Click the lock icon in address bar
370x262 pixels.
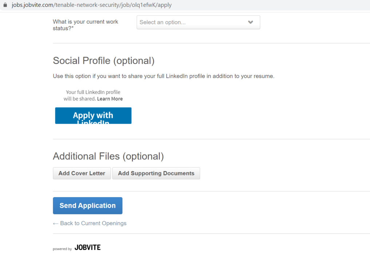pyautogui.click(x=5, y=5)
